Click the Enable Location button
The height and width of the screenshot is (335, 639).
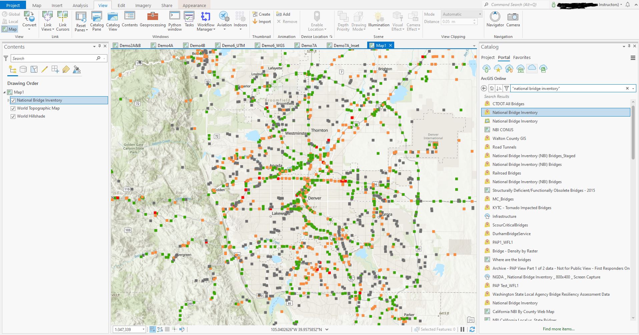click(x=316, y=21)
